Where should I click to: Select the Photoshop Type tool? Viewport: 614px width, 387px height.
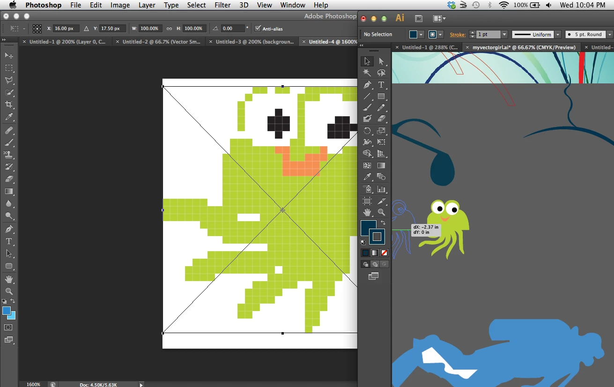(x=9, y=241)
